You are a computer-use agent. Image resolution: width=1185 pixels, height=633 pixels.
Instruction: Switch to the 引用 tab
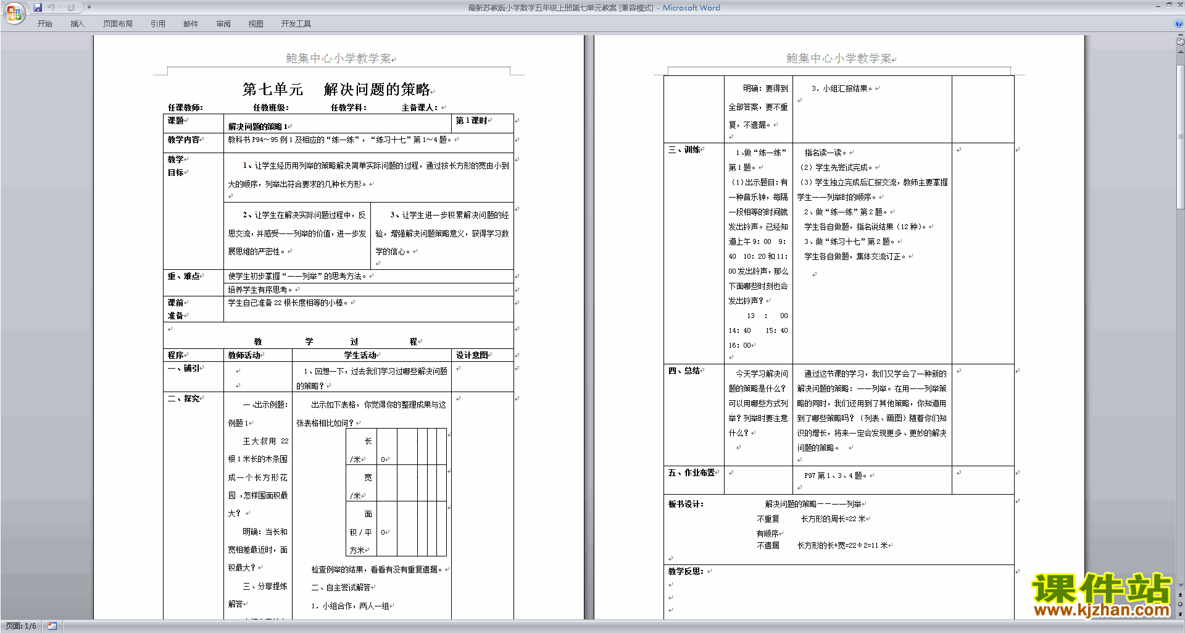coord(158,24)
